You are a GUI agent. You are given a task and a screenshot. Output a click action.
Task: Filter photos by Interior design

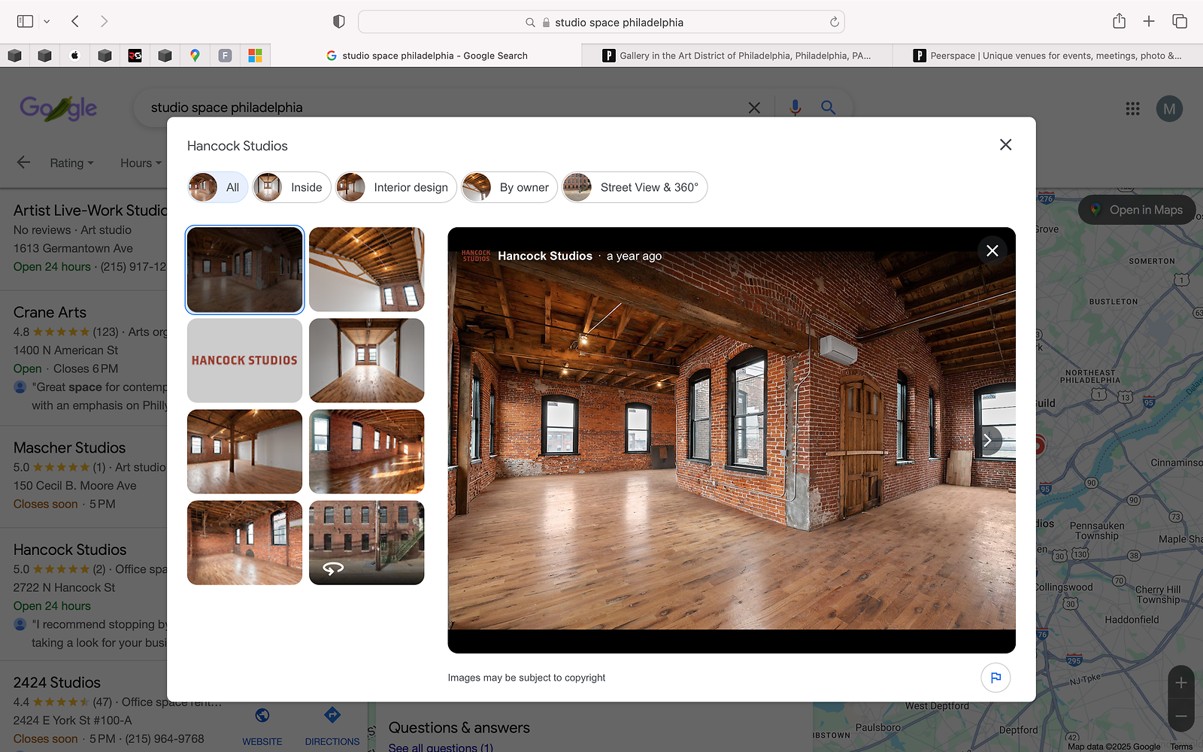(395, 187)
